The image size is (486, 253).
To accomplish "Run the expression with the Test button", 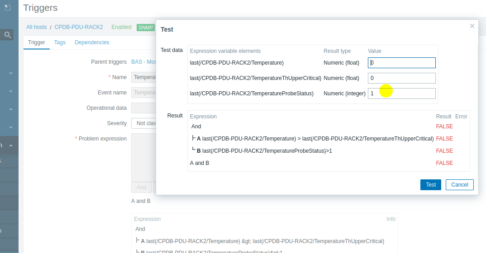I will 430,185.
